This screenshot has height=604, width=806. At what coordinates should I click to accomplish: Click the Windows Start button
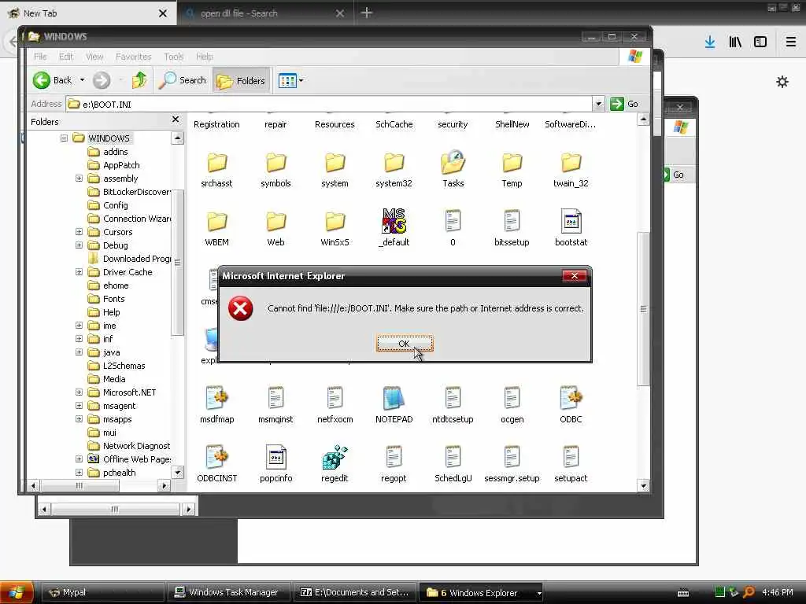17,592
